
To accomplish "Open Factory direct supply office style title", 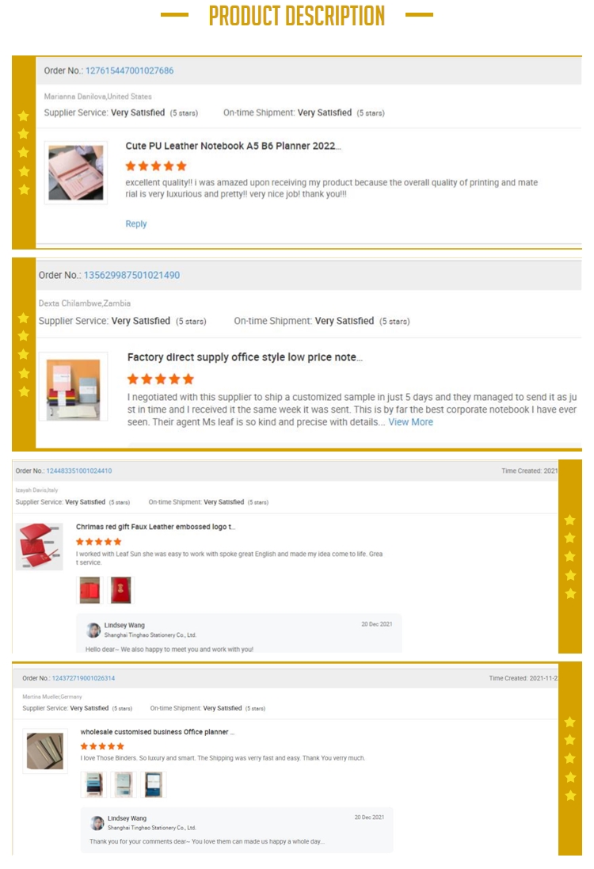I will coord(245,357).
